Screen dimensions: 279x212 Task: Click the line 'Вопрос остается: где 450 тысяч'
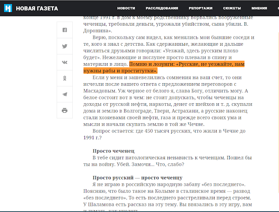click(169, 131)
